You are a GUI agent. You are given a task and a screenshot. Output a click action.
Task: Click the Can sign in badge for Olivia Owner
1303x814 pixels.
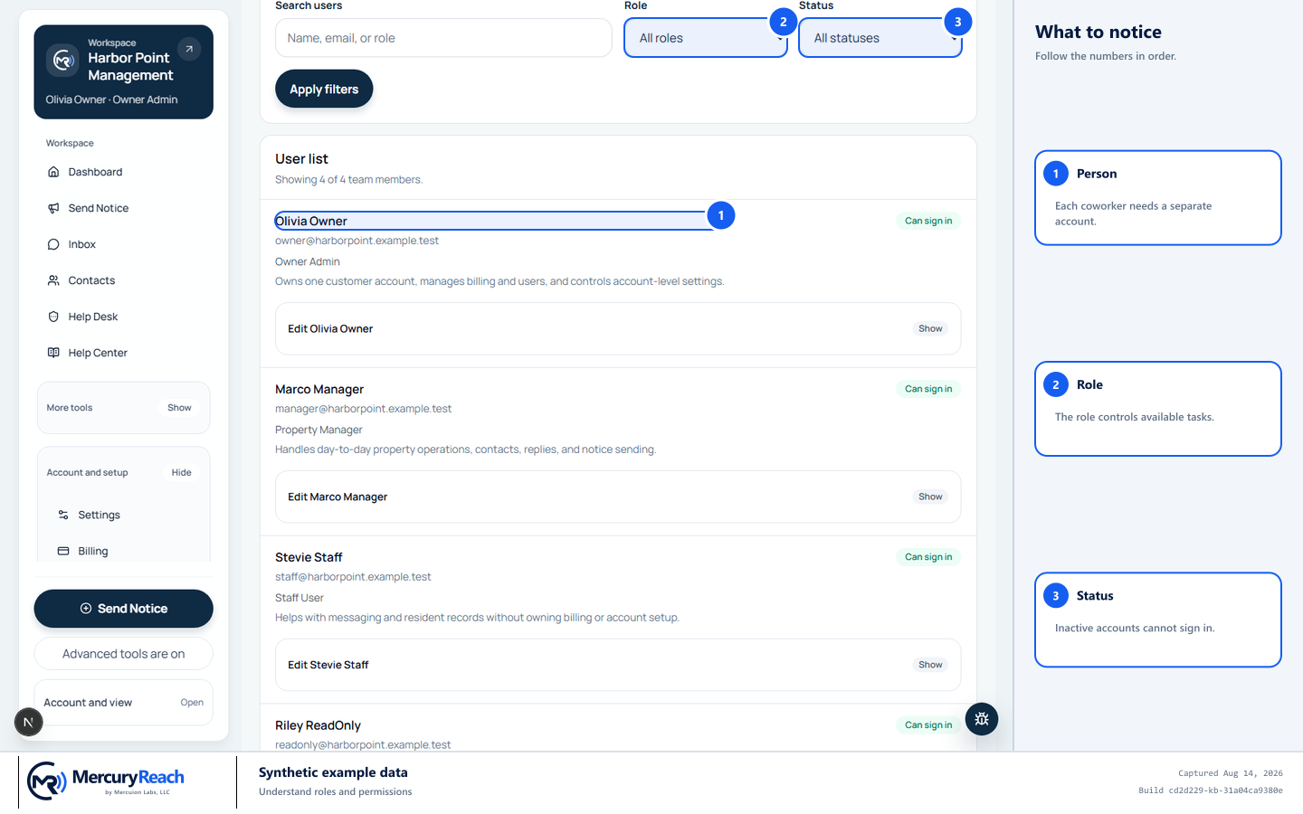pyautogui.click(x=928, y=221)
